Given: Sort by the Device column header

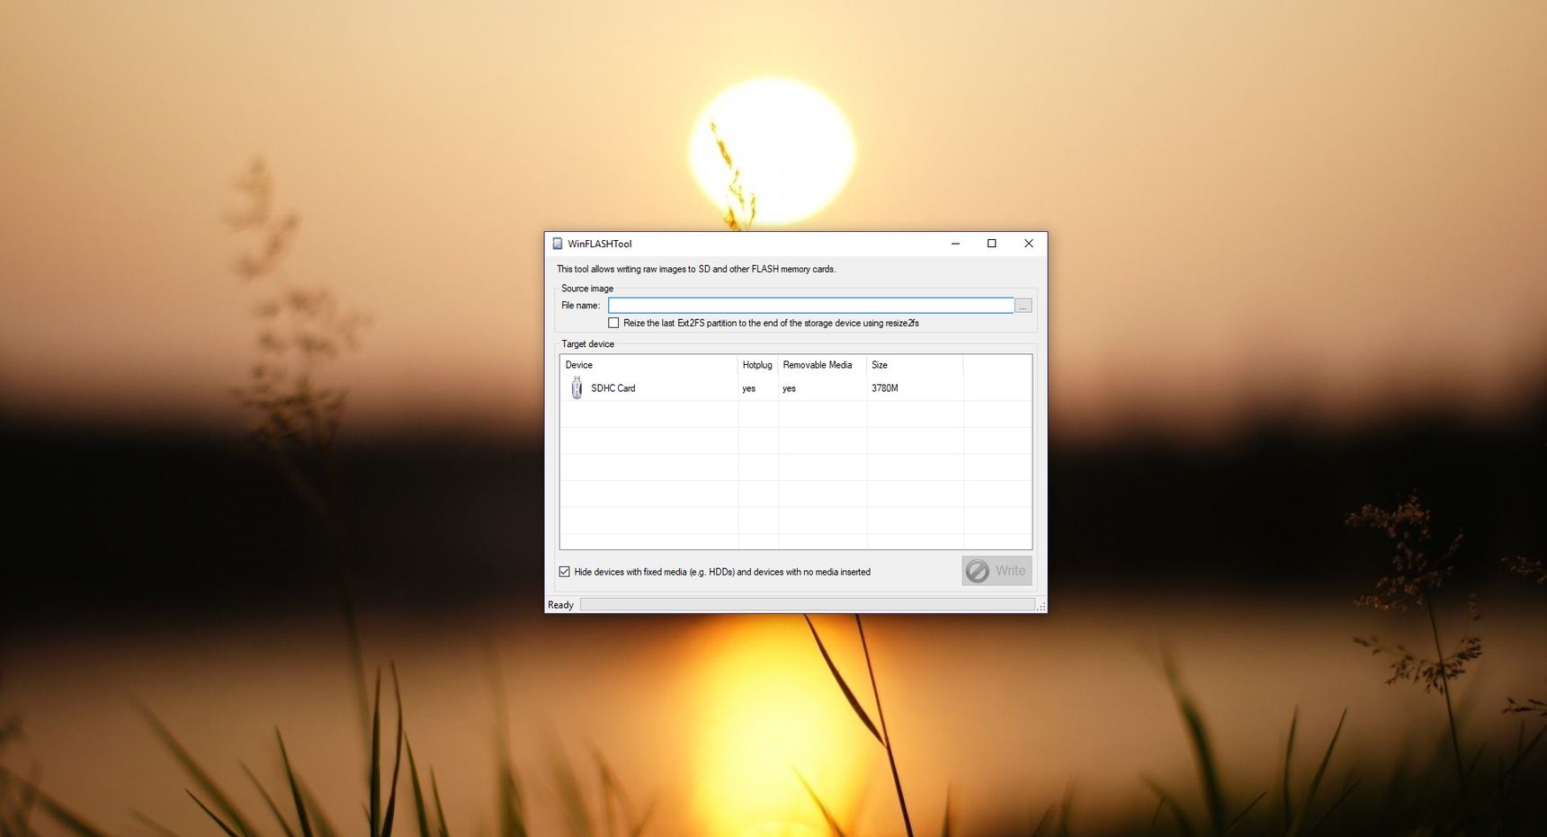Looking at the screenshot, I should (648, 365).
